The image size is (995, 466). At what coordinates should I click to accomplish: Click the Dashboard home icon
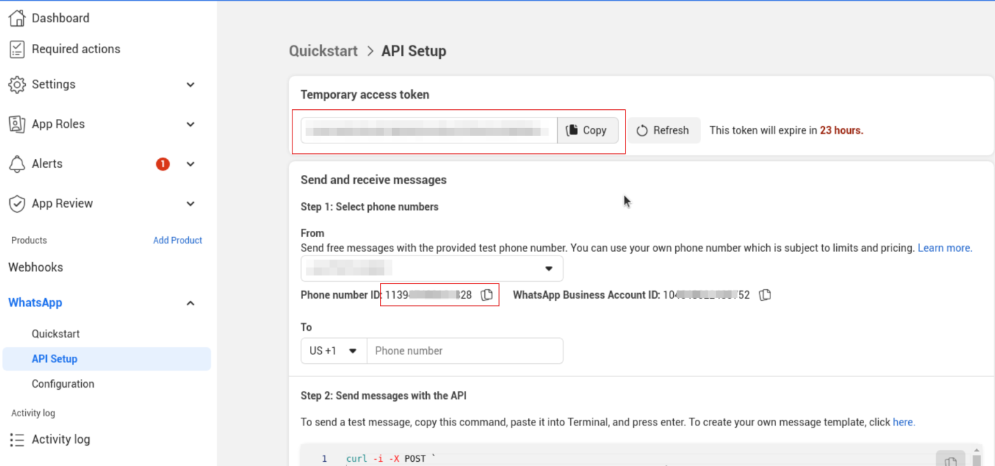[17, 17]
